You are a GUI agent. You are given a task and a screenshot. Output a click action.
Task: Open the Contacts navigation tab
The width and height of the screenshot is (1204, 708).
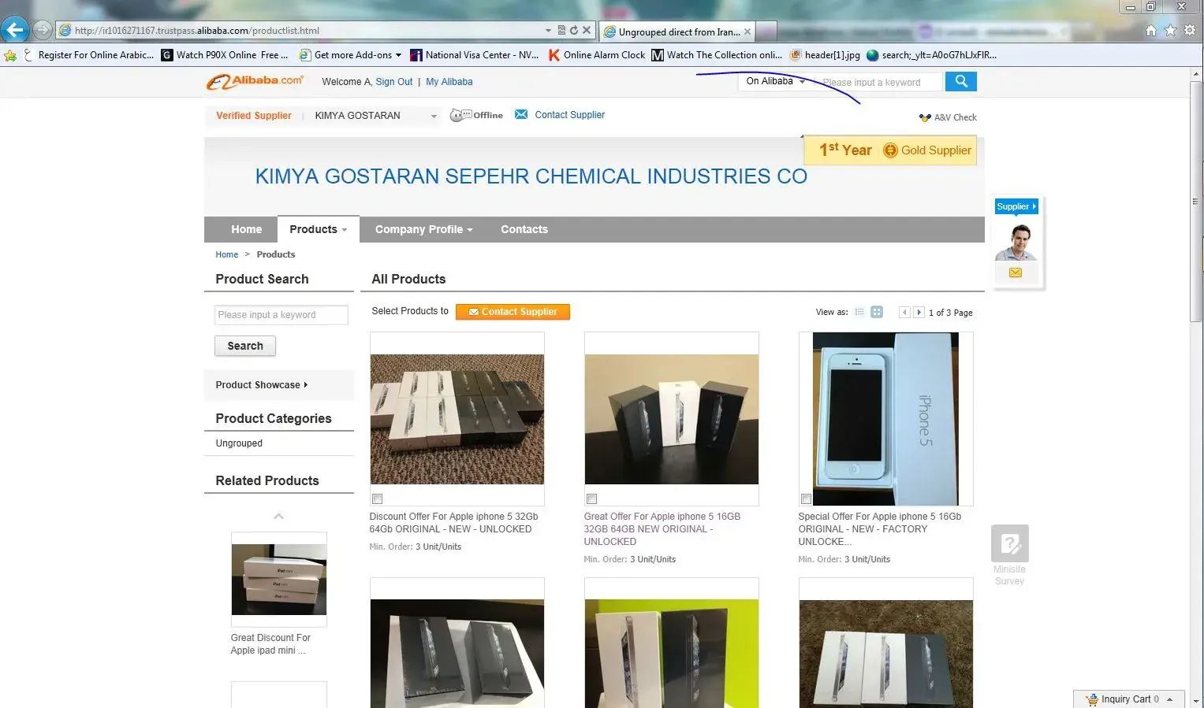[524, 229]
